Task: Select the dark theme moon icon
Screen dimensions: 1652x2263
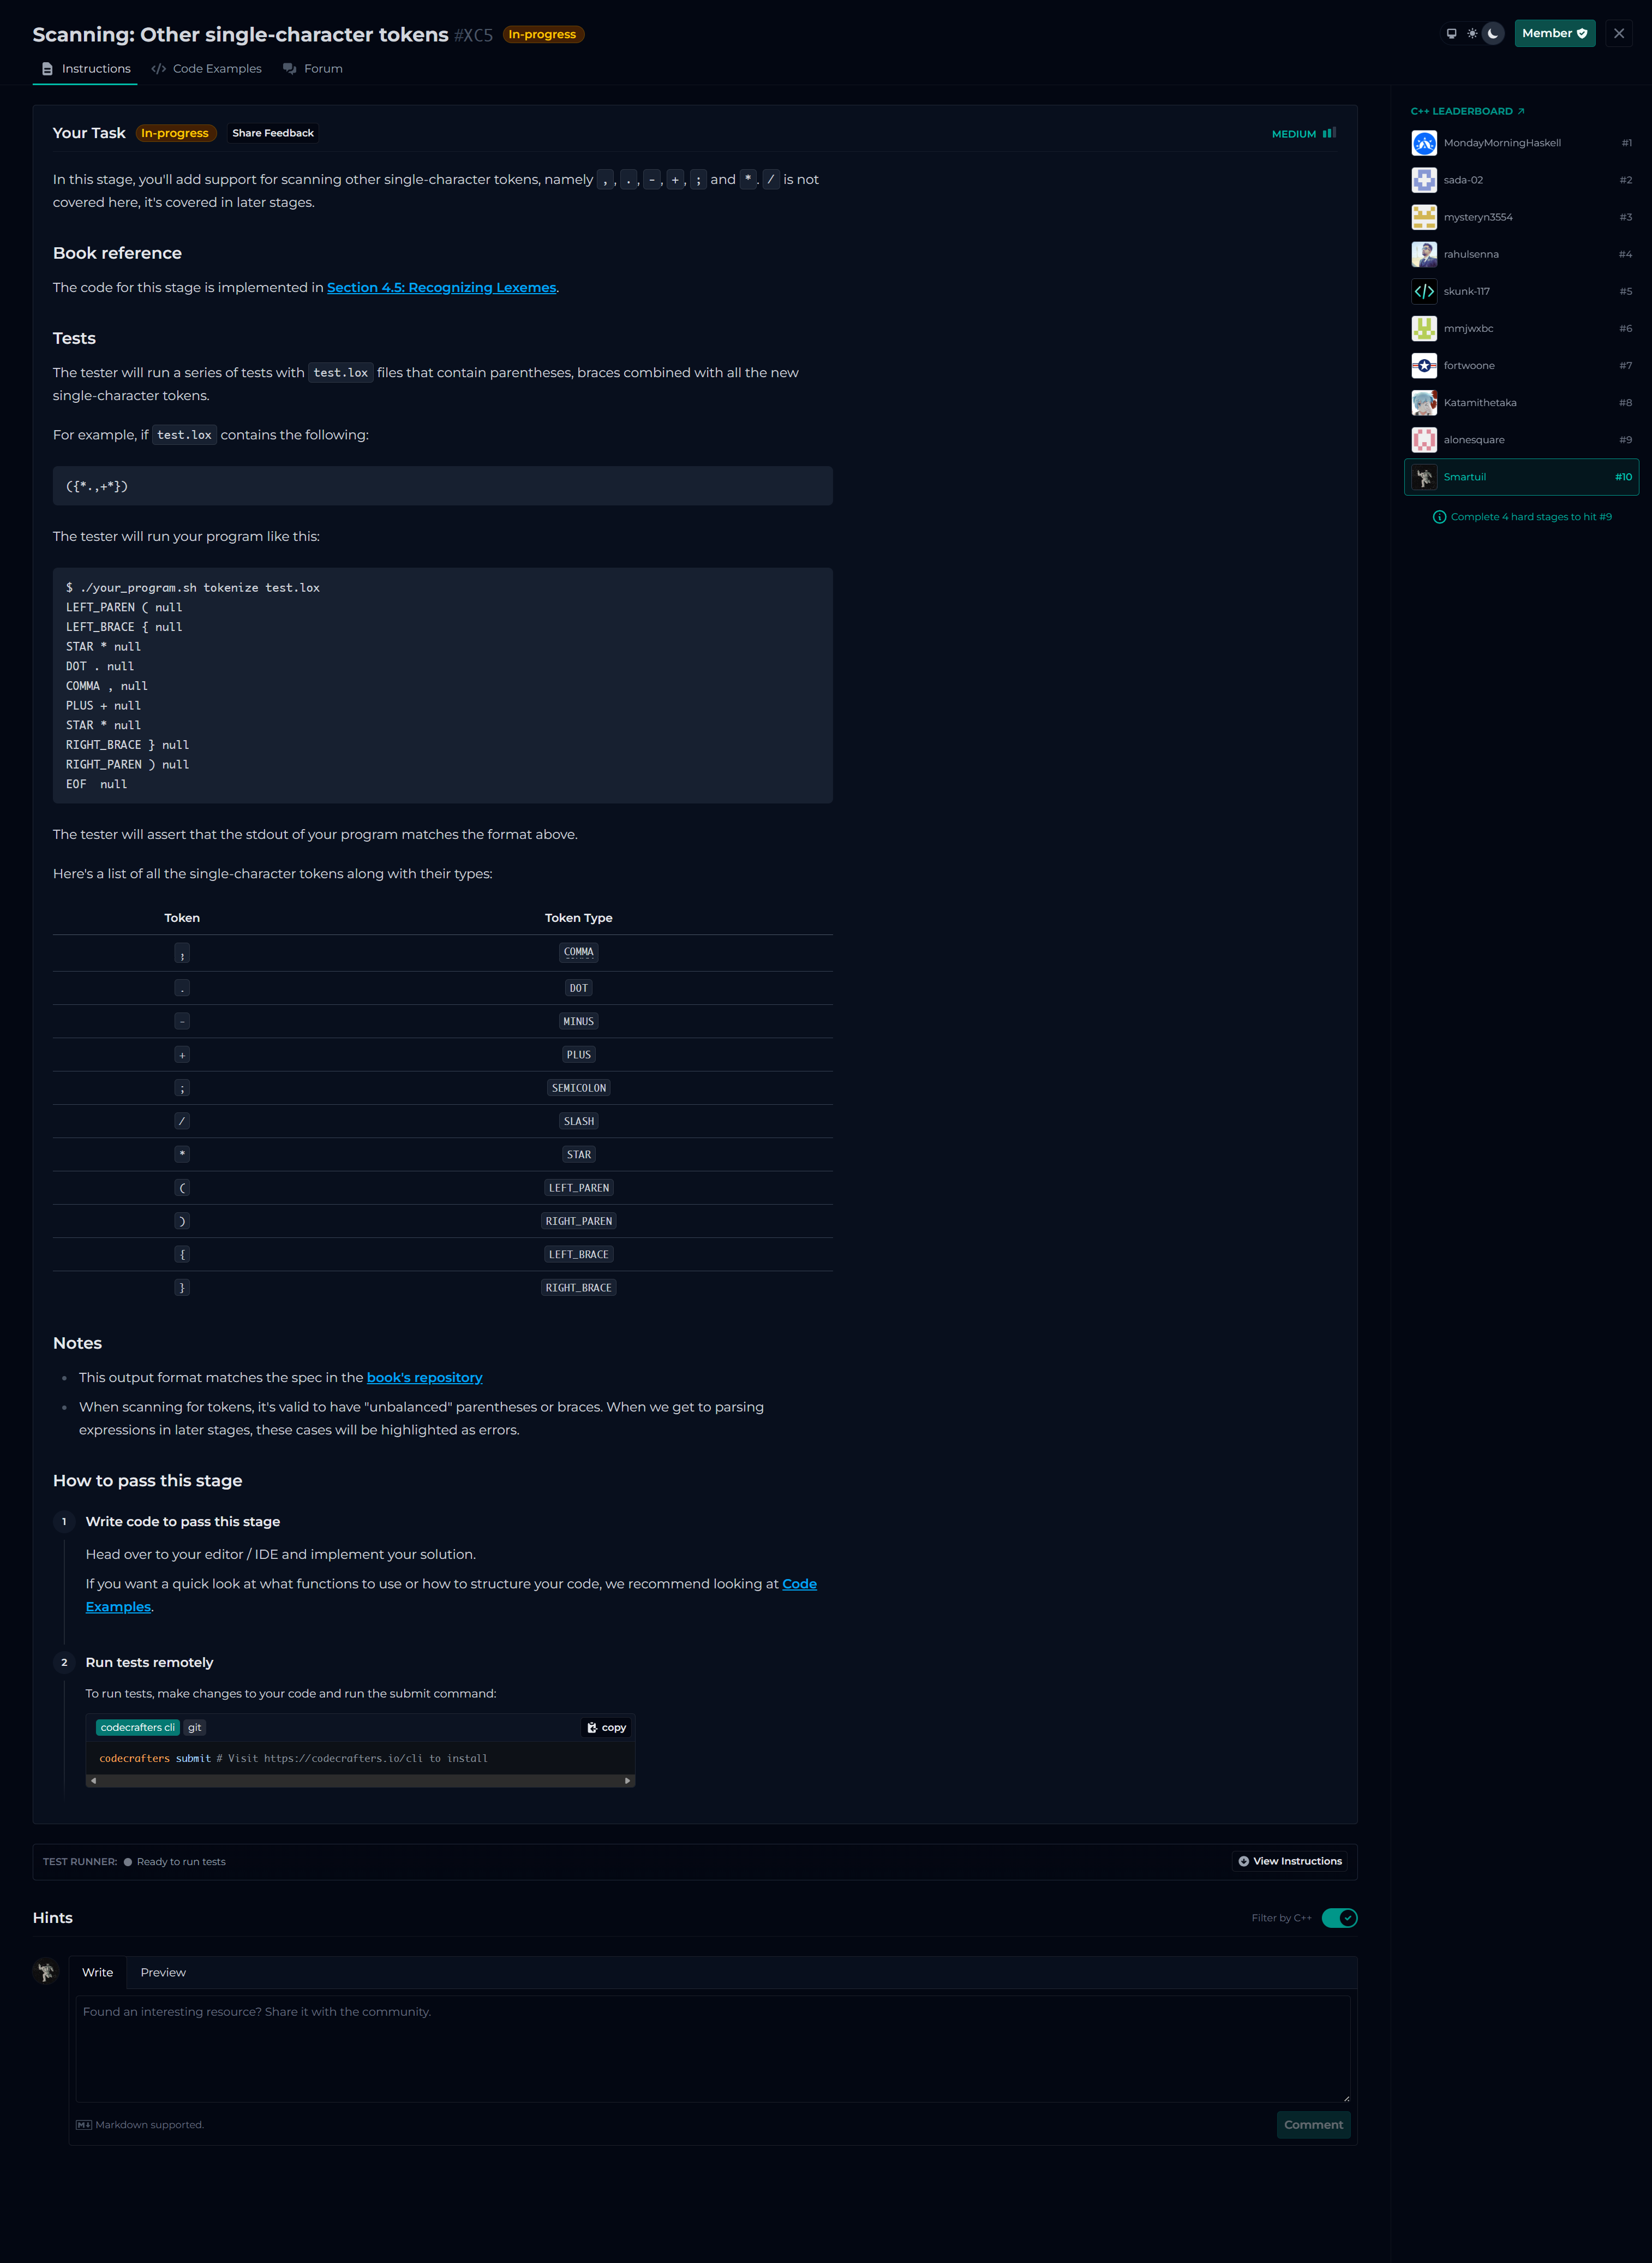Action: pos(1493,33)
